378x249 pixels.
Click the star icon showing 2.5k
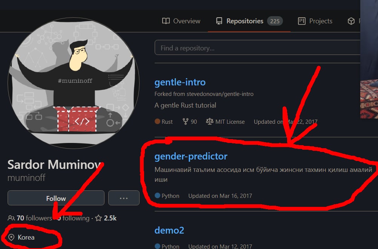click(x=98, y=218)
